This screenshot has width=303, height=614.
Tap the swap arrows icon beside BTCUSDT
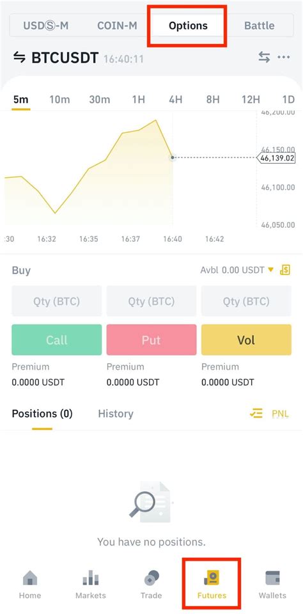(19, 58)
